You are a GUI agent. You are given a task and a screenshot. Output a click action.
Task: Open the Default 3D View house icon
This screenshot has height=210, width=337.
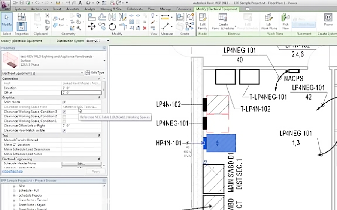point(88,3)
